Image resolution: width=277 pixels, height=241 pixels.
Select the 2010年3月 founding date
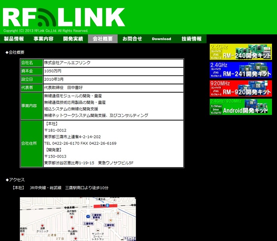[x=54, y=79]
